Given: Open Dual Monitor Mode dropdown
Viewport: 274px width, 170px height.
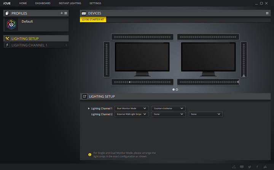Looking at the screenshot, I should (x=131, y=108).
